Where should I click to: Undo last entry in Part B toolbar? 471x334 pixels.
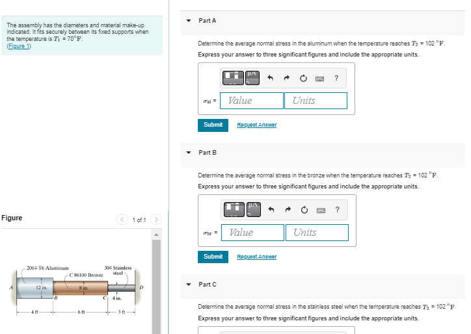pyautogui.click(x=271, y=209)
